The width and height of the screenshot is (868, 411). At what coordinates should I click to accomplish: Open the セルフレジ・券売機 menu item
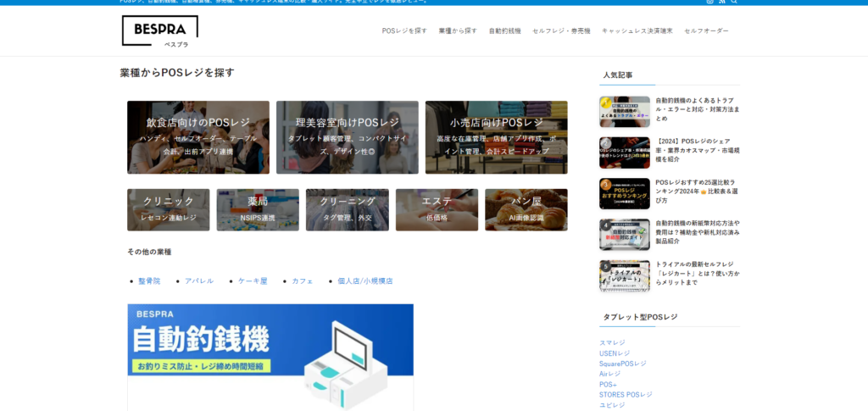[561, 31]
